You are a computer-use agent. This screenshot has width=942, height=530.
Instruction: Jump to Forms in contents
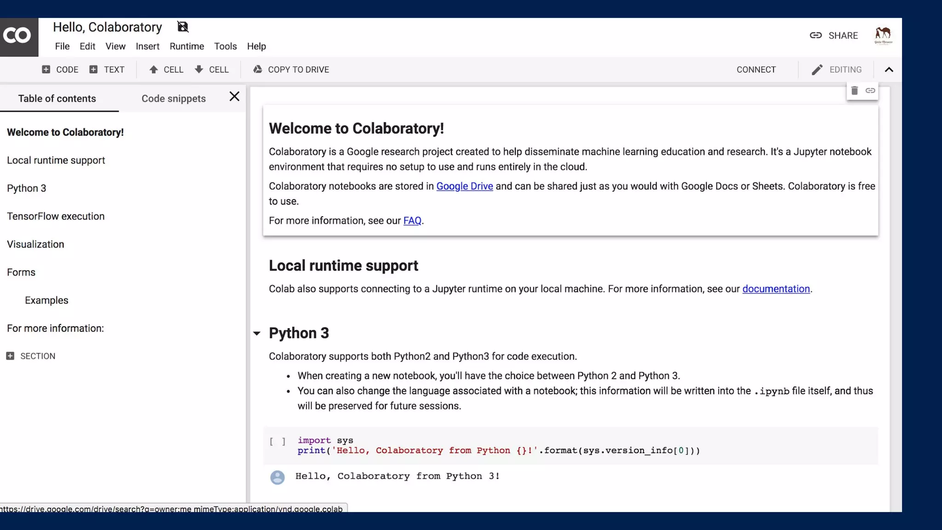pyautogui.click(x=21, y=273)
